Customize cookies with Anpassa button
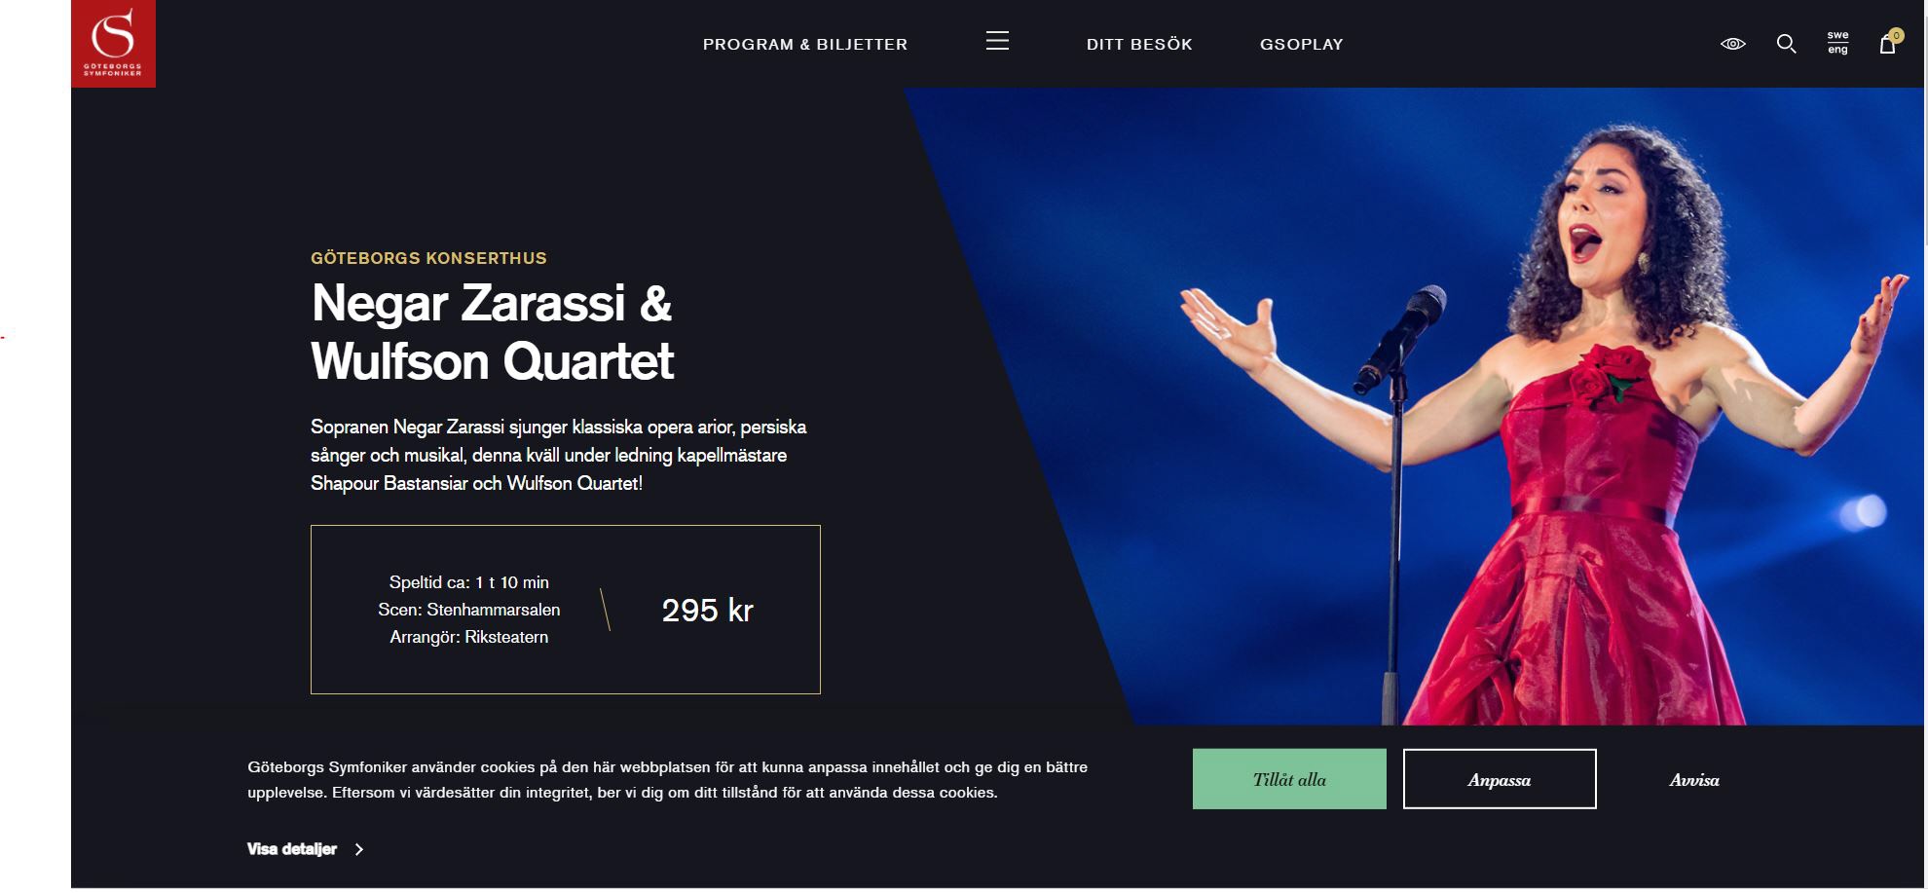1928x893 pixels. click(1500, 779)
